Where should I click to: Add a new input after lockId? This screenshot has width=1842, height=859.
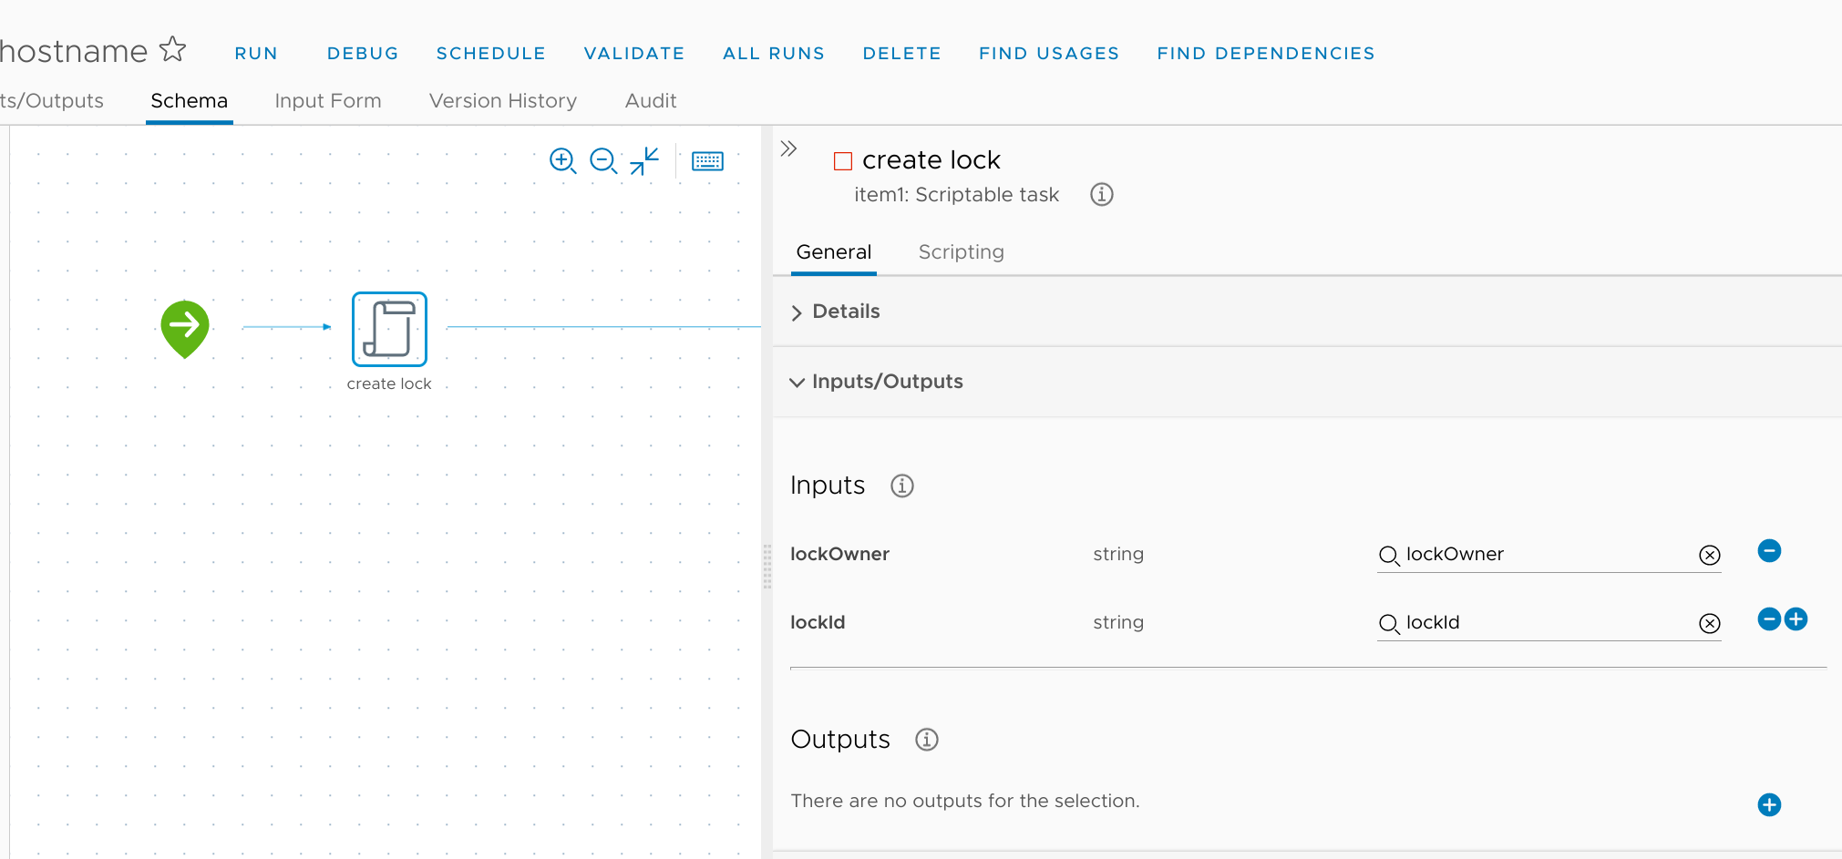[x=1796, y=619]
